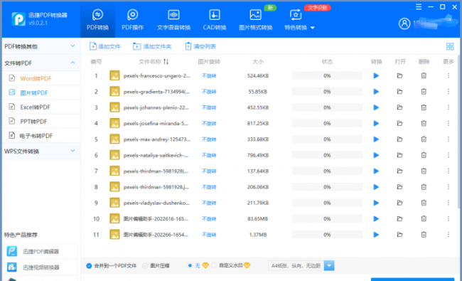Screen dimensions: 462x281
Task: Click progress bar of row 3
Action: [327, 107]
